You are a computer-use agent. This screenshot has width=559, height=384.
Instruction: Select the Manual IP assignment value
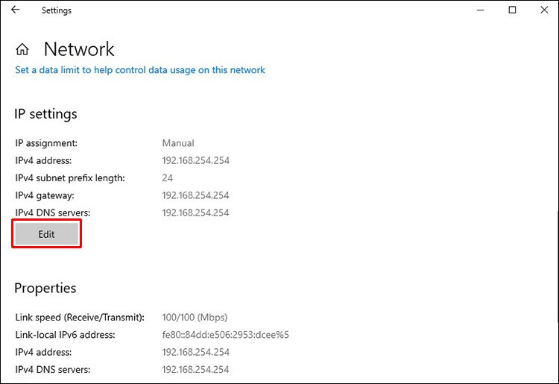coord(178,142)
